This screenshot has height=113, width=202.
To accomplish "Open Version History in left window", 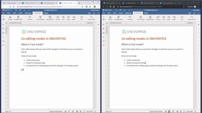I will pos(91,18).
